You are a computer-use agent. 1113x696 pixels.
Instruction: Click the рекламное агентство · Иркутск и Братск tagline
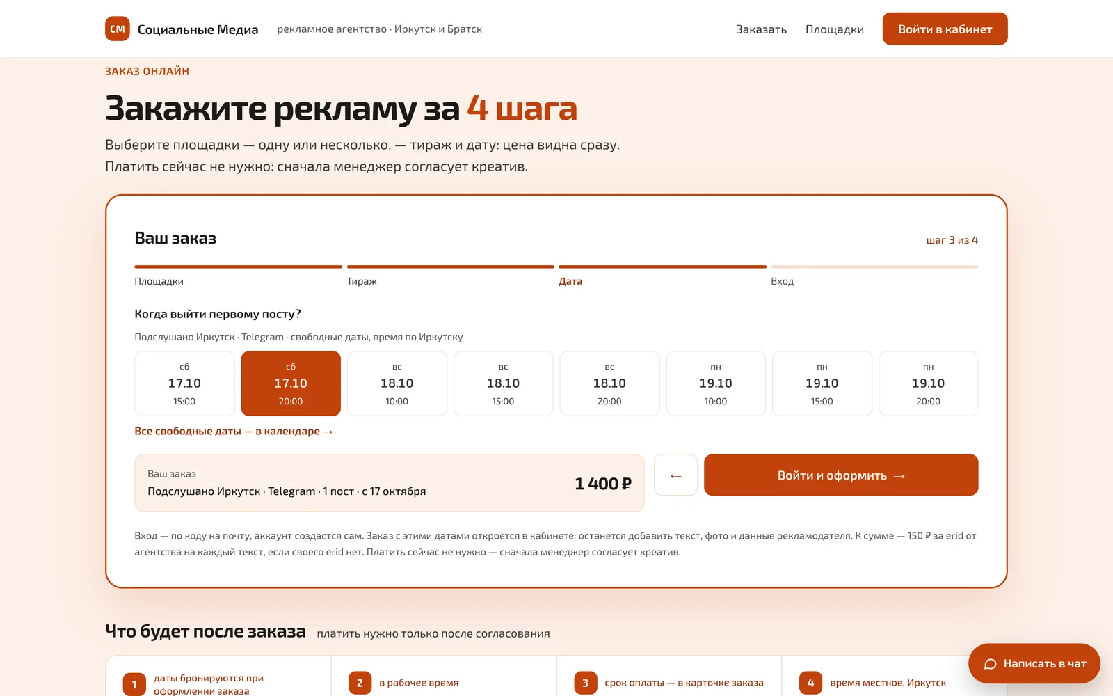pos(379,29)
